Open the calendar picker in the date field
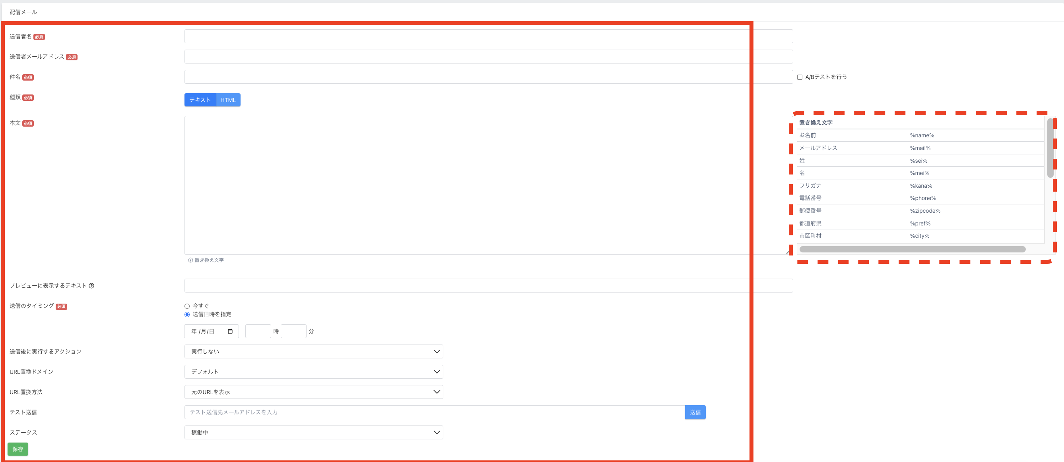1064x462 pixels. [230, 331]
